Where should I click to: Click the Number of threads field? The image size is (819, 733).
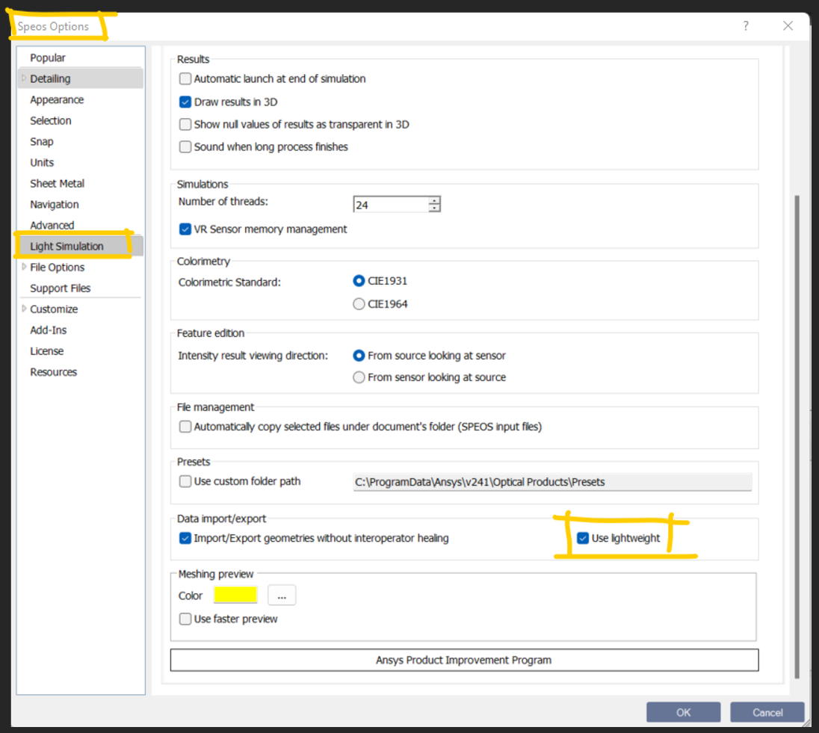point(391,205)
